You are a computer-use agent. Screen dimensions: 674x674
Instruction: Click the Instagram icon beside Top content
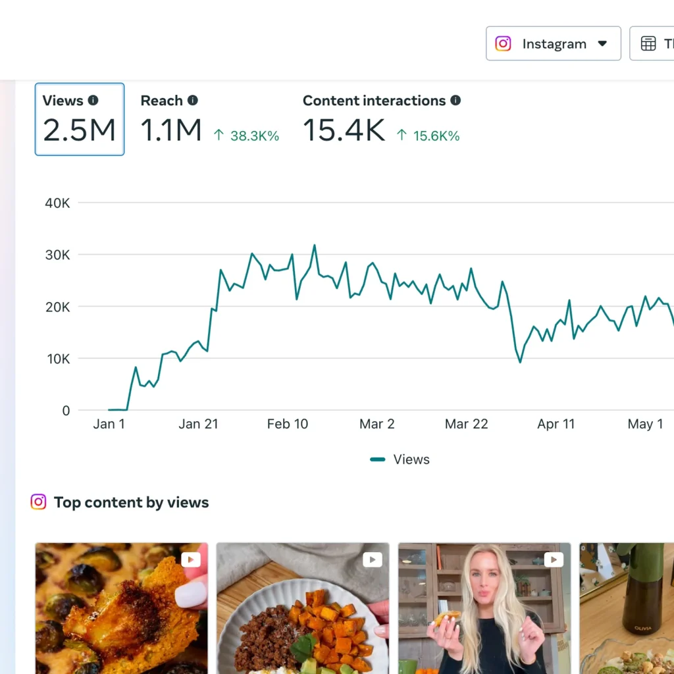(38, 502)
